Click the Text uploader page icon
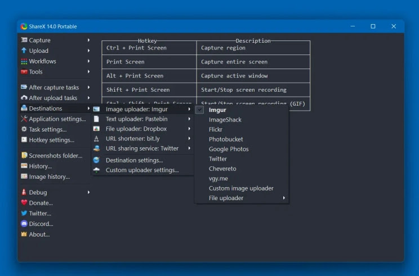Image resolution: width=419 pixels, height=276 pixels. pyautogui.click(x=96, y=119)
